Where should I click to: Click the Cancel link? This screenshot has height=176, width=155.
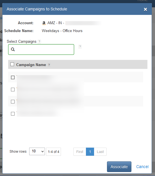click(142, 167)
